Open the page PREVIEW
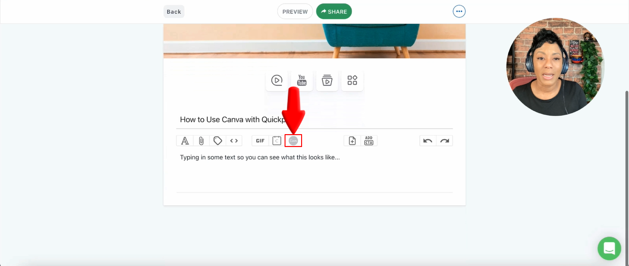Image resolution: width=629 pixels, height=266 pixels. point(295,11)
